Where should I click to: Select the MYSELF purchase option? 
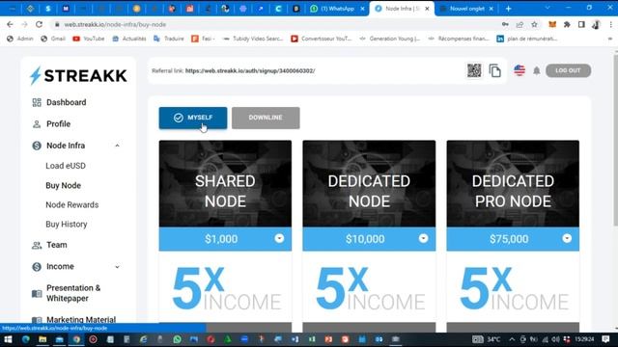click(x=193, y=118)
